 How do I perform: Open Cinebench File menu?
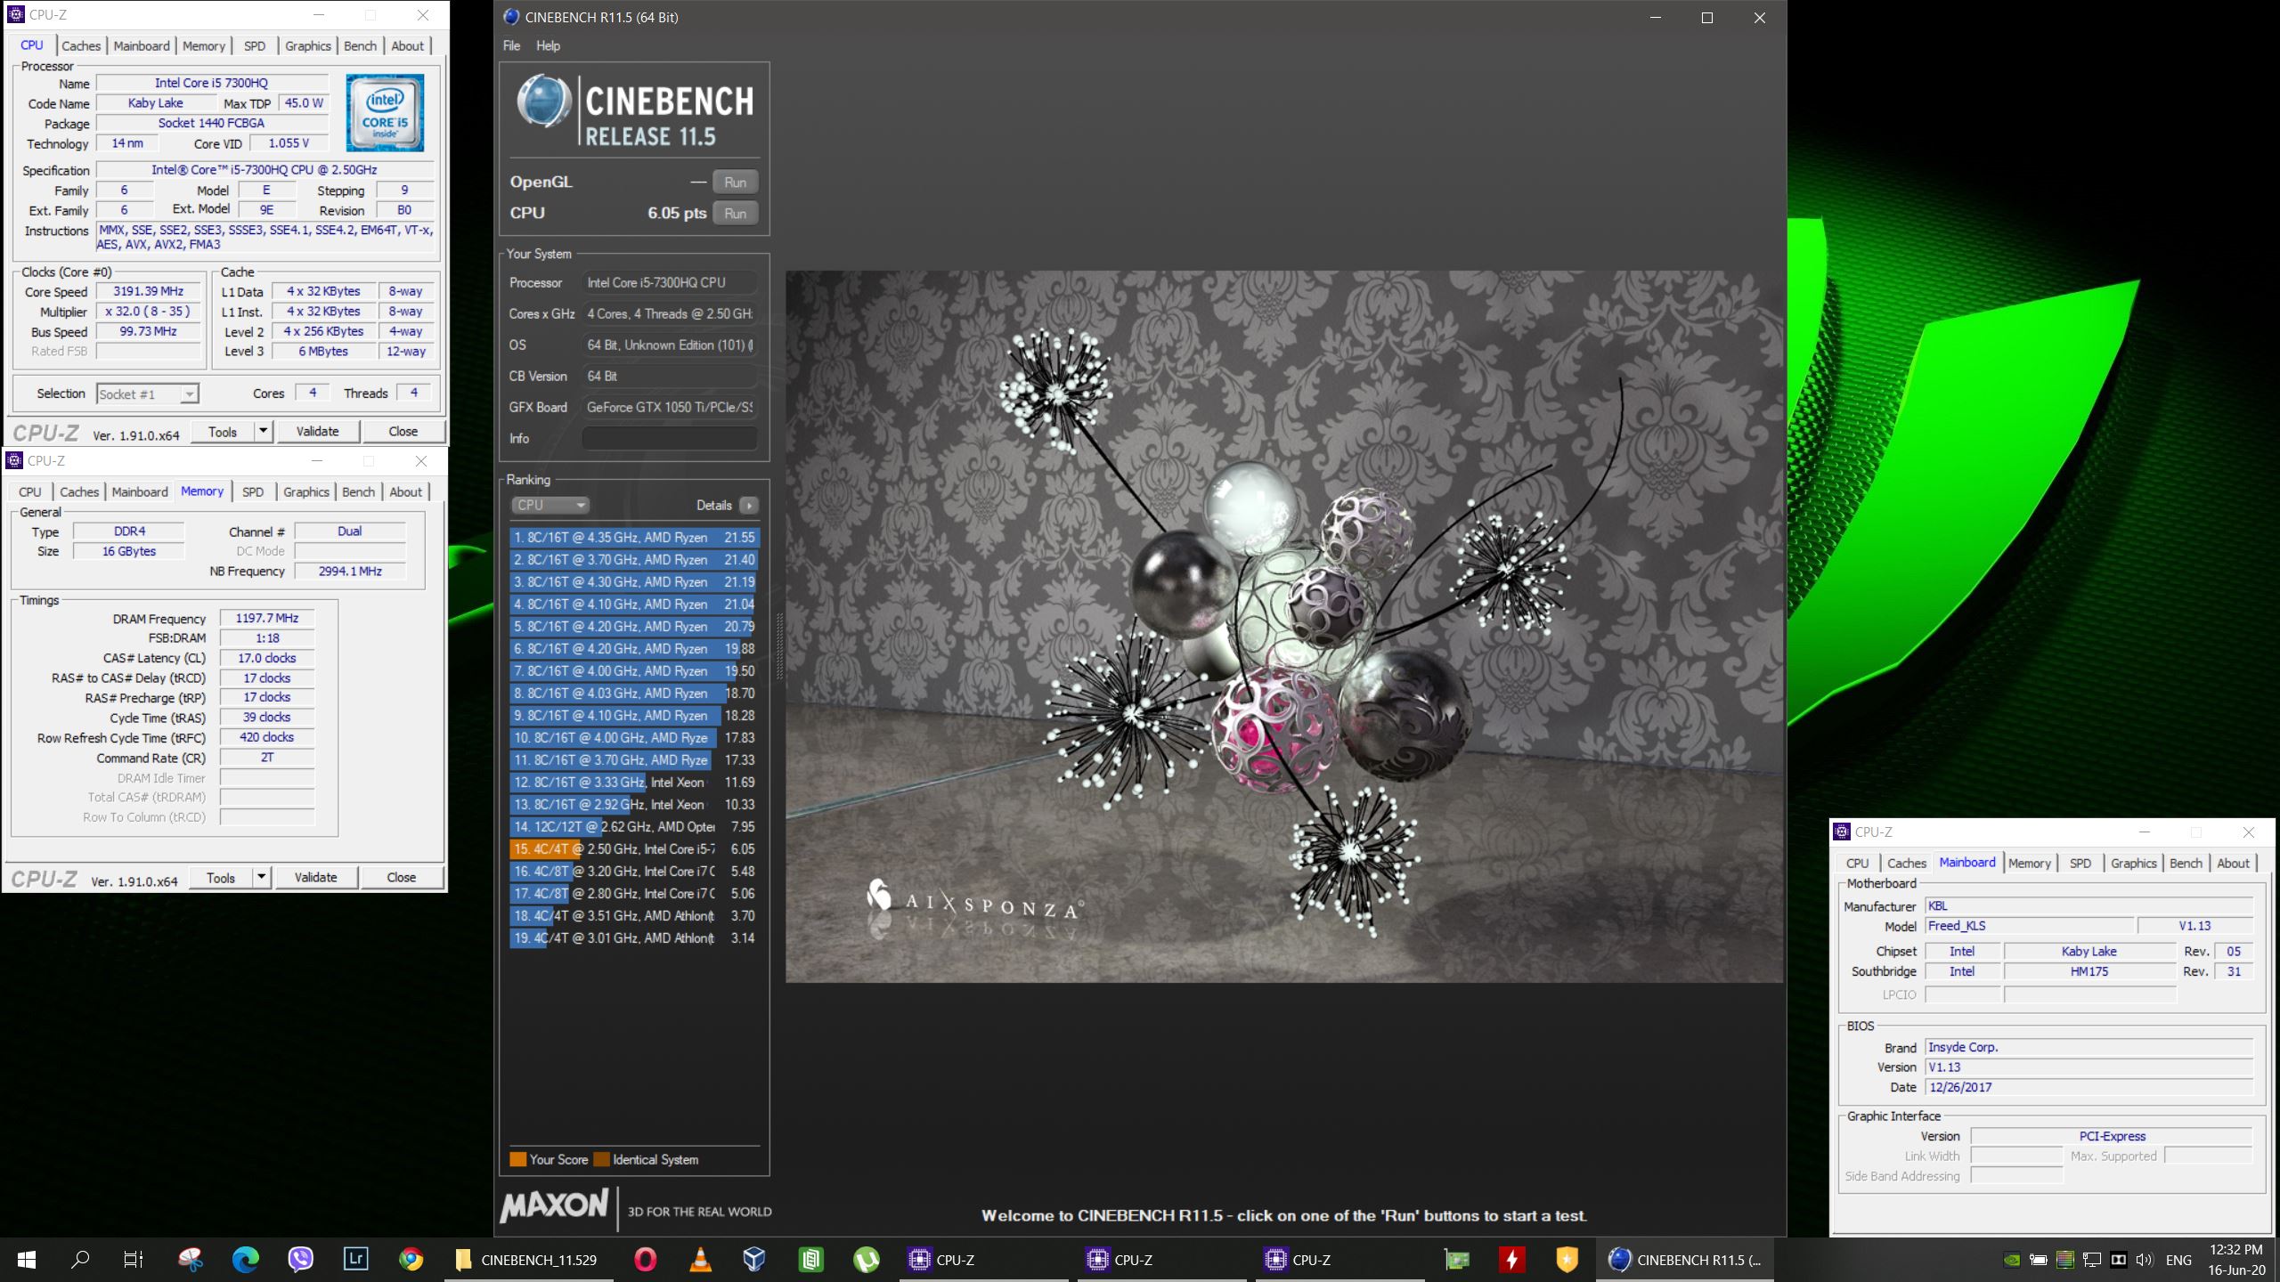[511, 45]
